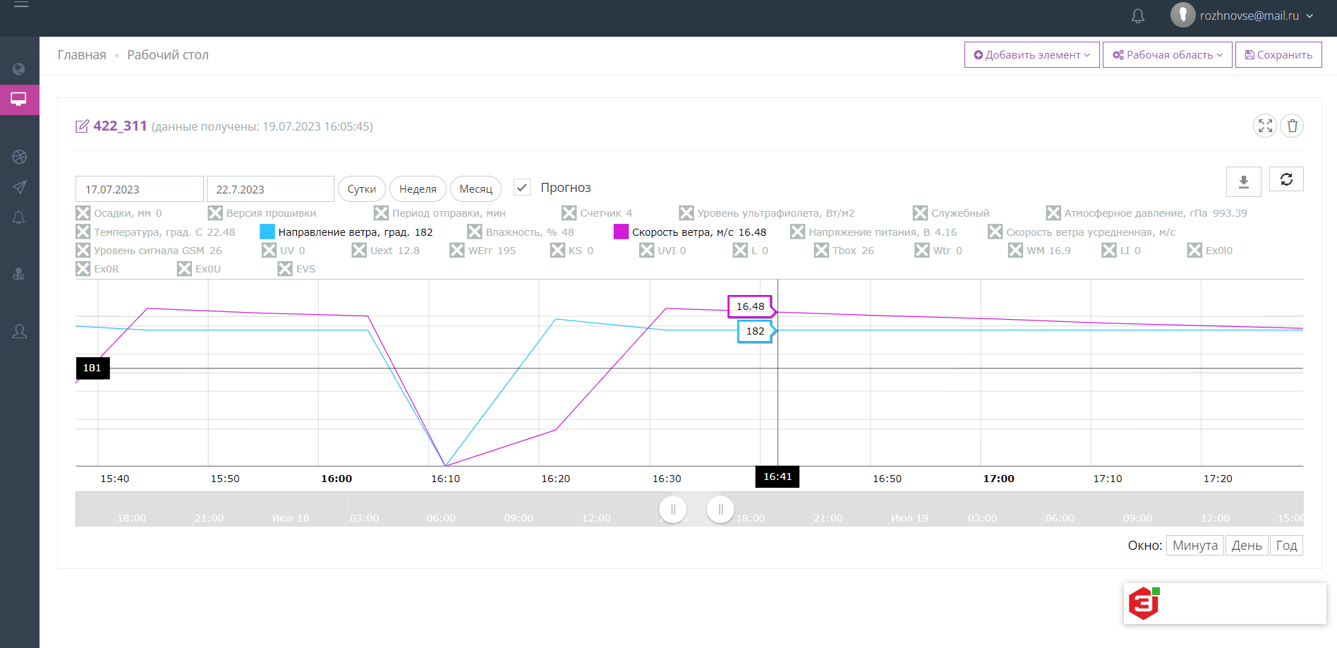Open the globe icon in sidebar
This screenshot has height=648, width=1337.
(x=19, y=69)
